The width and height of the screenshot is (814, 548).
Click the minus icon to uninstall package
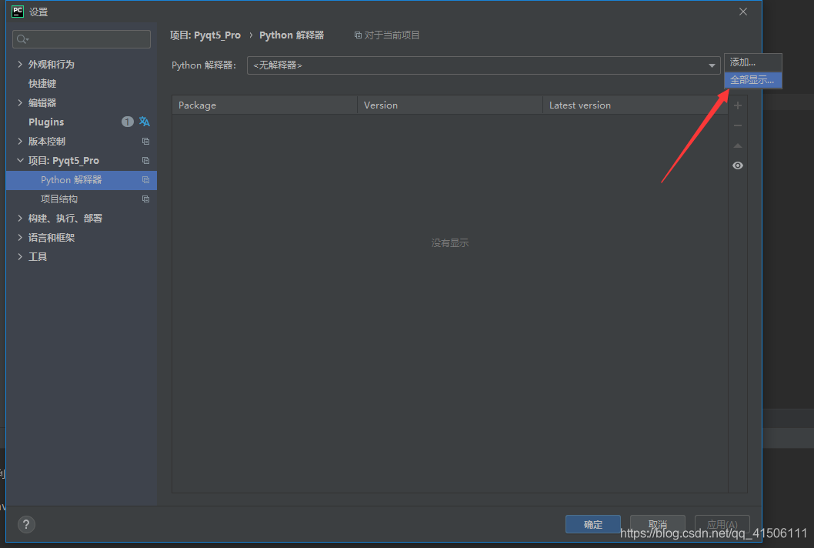(738, 125)
